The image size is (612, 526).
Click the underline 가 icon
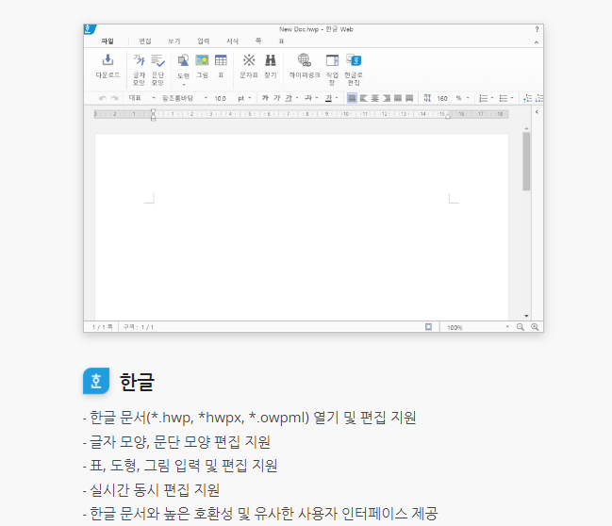tap(289, 98)
